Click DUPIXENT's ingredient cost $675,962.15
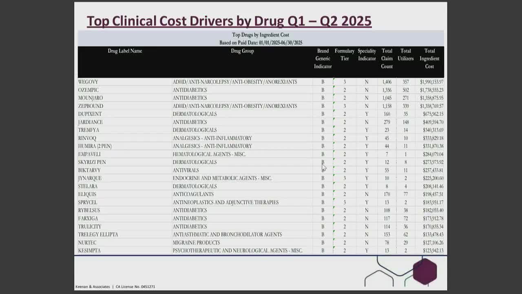The image size is (522, 294). pos(433,114)
